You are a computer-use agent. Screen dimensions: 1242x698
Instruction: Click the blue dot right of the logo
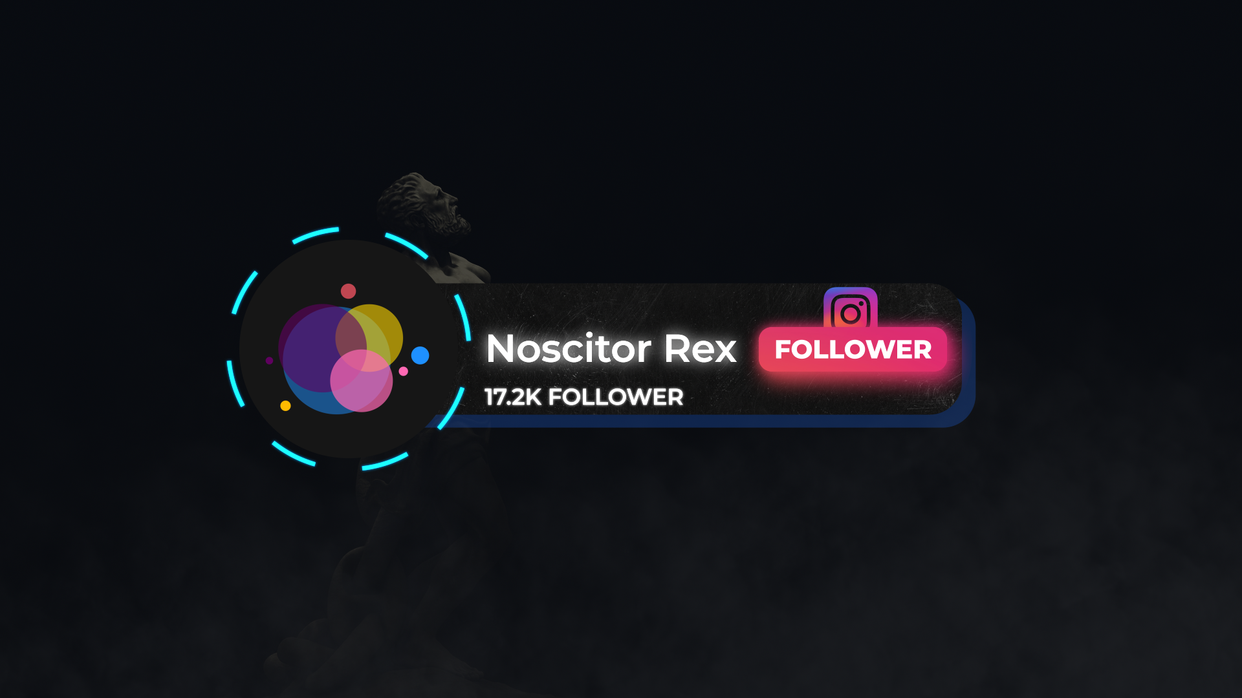[420, 355]
